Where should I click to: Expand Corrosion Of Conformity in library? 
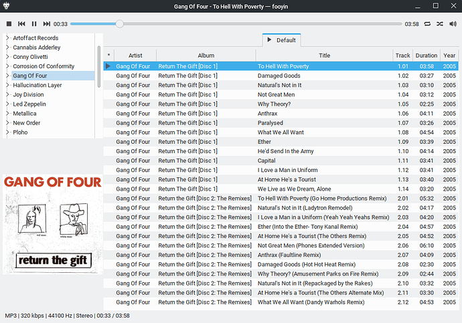coord(7,66)
